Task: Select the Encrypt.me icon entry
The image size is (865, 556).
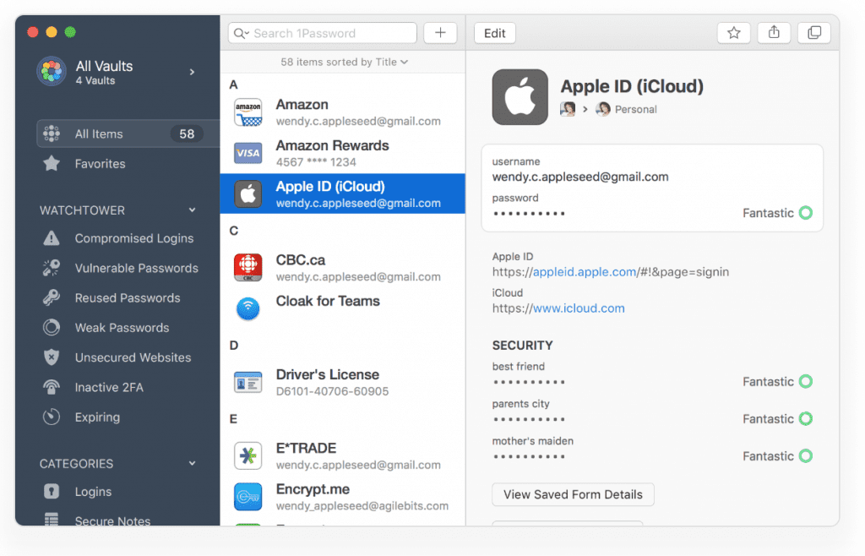Action: click(248, 497)
